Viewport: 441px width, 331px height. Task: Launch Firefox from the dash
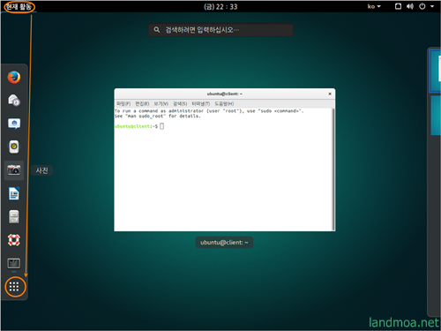click(14, 78)
